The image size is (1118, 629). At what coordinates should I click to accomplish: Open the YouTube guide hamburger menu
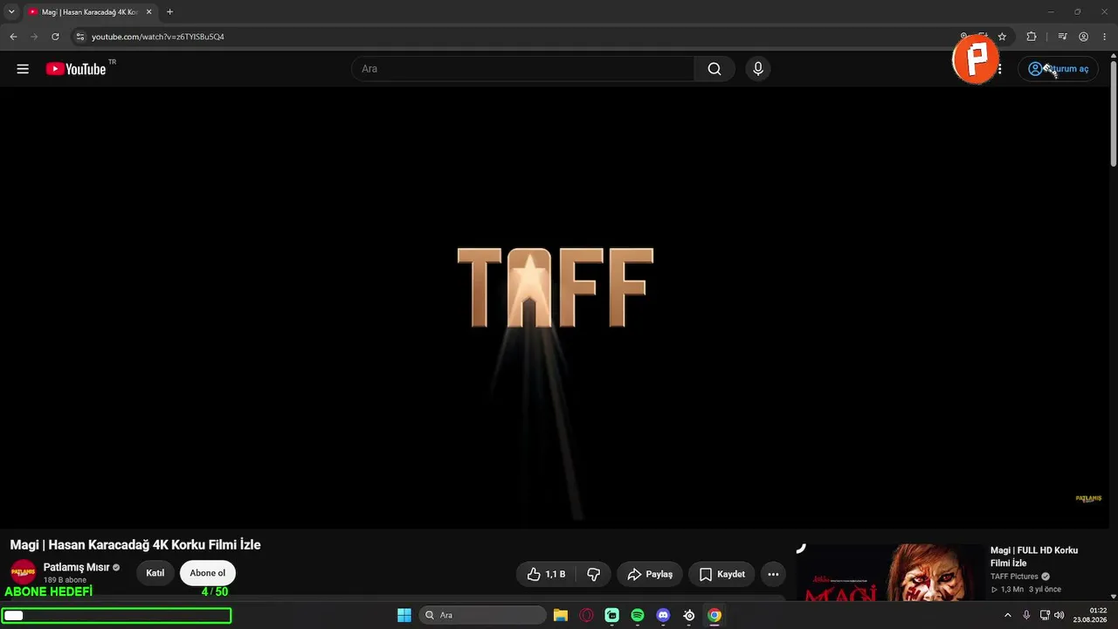pyautogui.click(x=23, y=69)
